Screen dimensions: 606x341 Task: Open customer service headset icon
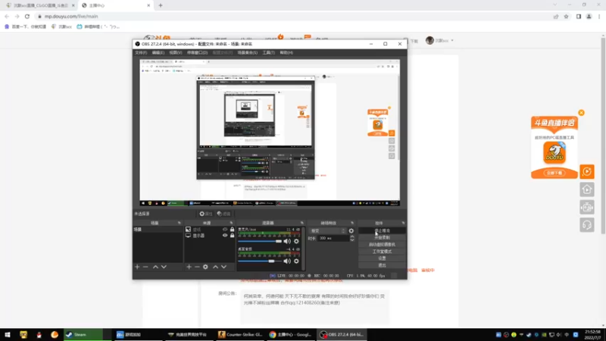click(x=586, y=225)
